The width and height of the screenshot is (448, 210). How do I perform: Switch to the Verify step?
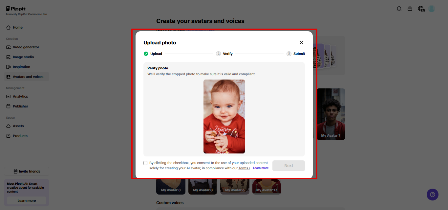coord(224,54)
